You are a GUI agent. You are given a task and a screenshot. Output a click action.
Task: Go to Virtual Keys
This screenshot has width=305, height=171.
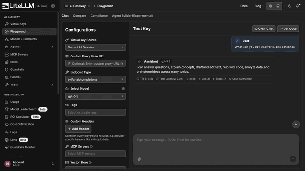[30, 24]
